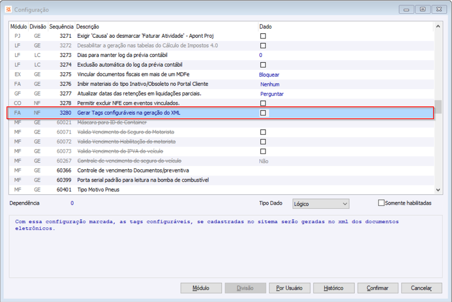Toggle checkbox for row 60073 IPVA do veículo
452x302 pixels.
point(263,151)
